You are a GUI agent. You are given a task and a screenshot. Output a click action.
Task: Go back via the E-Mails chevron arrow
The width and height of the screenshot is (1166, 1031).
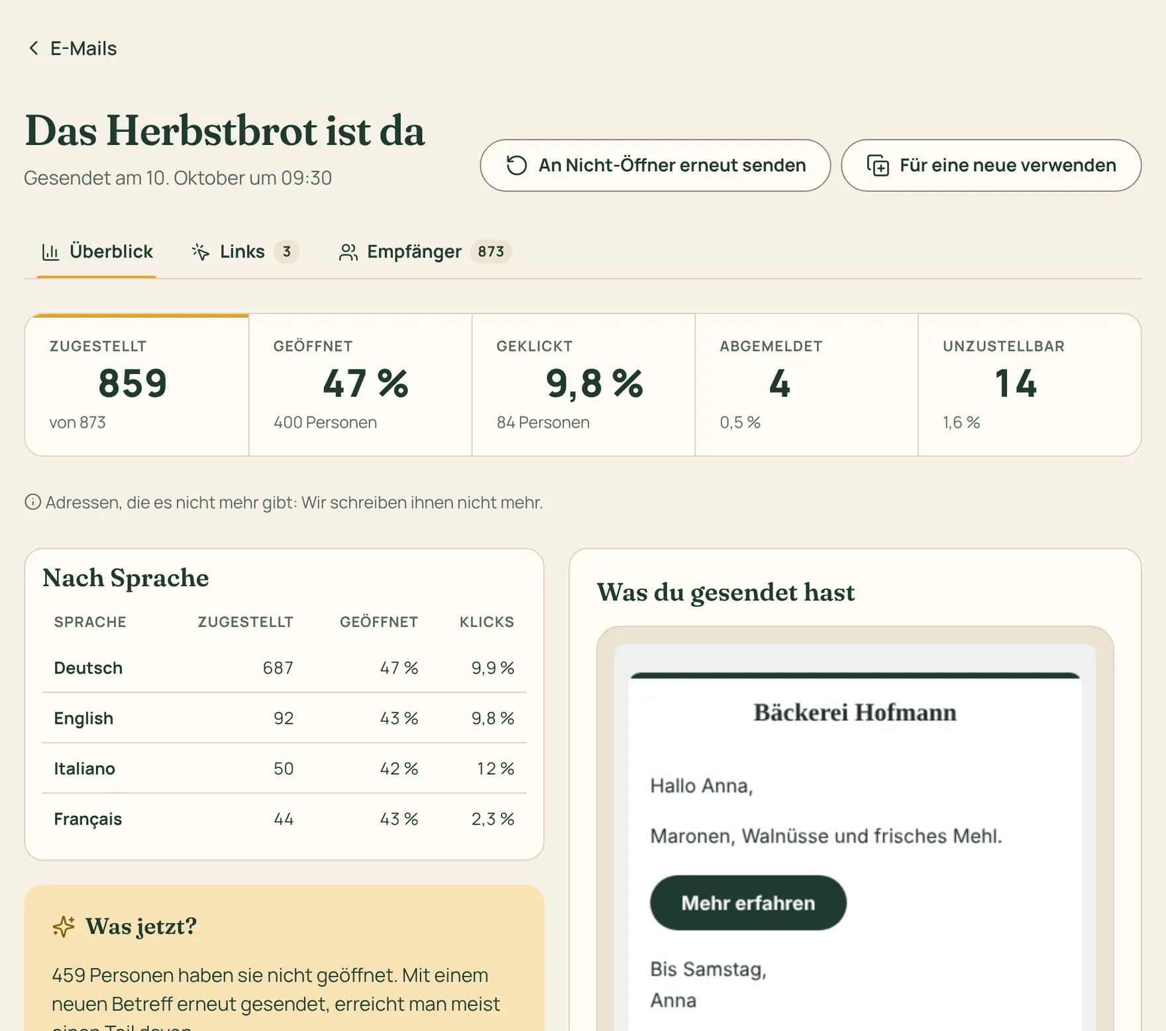[x=34, y=48]
